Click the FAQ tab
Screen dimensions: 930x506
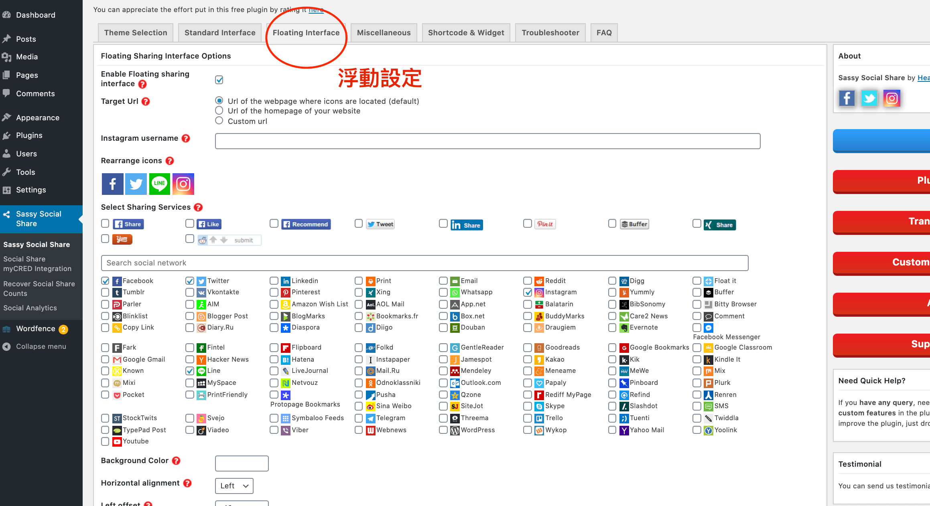[603, 32]
